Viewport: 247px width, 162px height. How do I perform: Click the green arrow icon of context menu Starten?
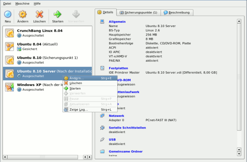66,88
